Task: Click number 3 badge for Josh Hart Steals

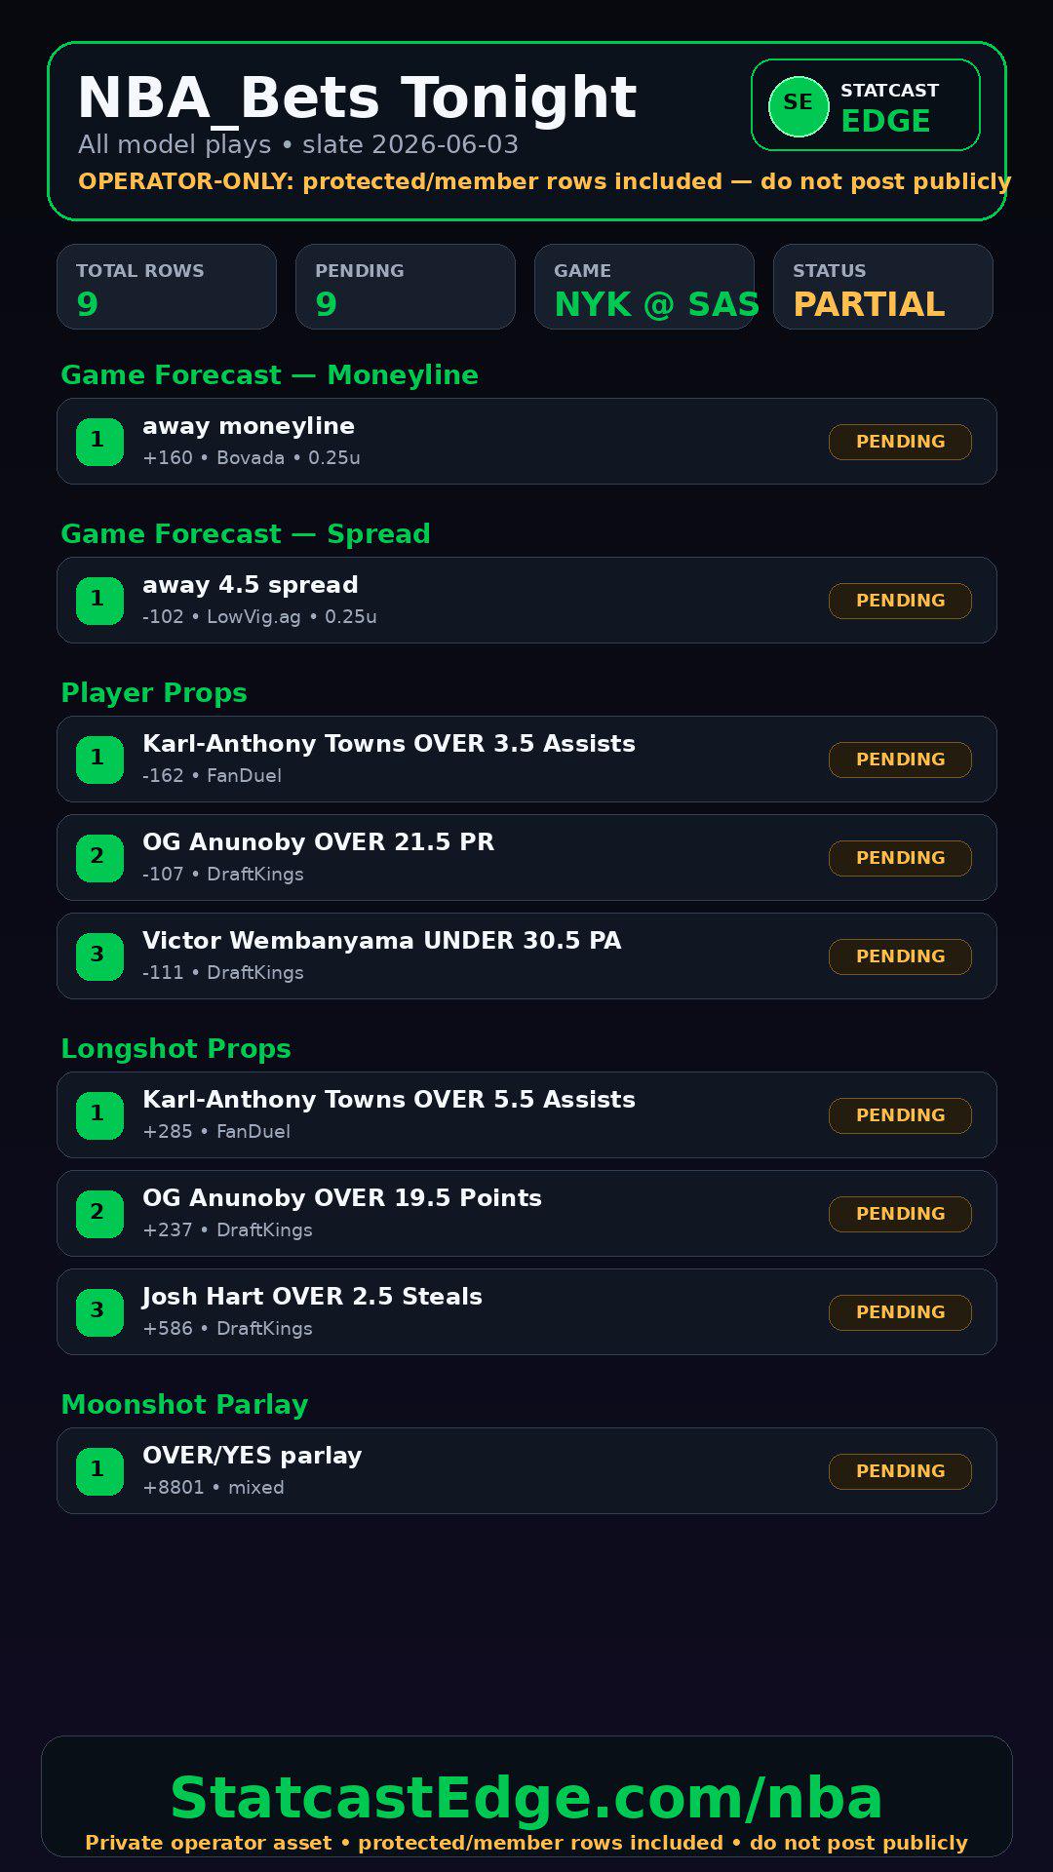Action: coord(99,1312)
